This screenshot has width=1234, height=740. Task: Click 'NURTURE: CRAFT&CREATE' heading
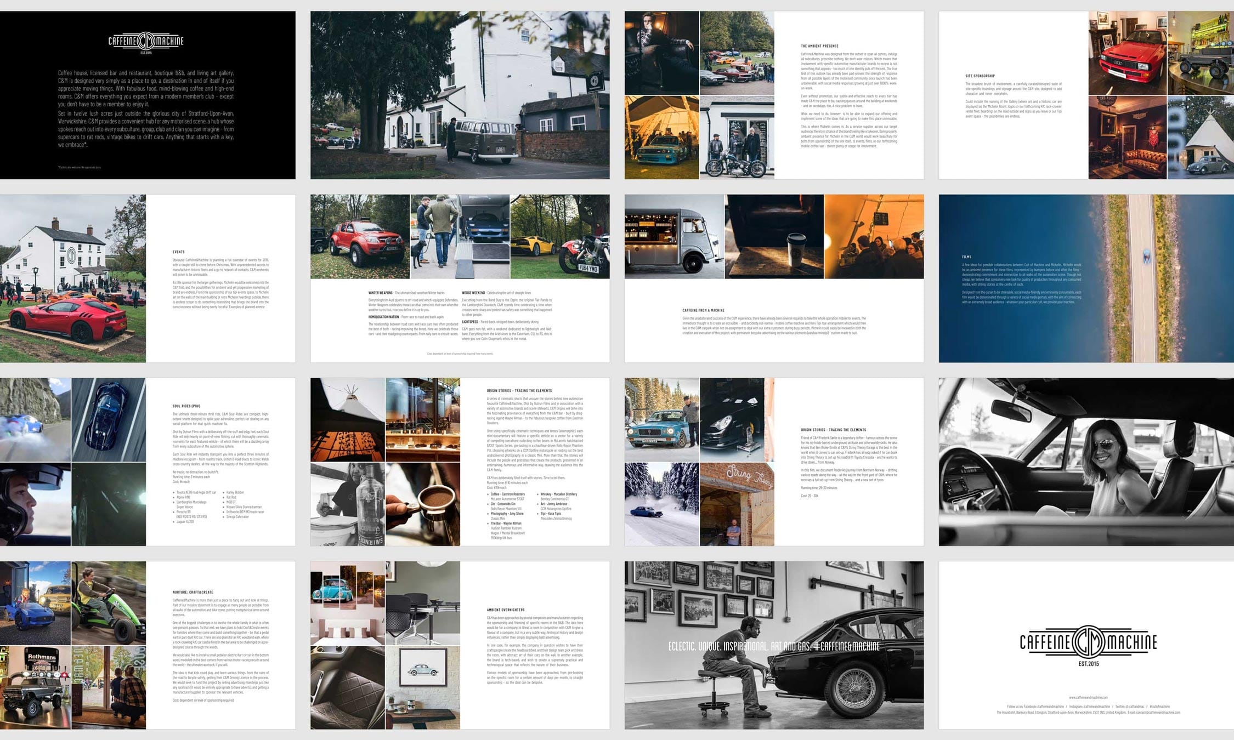(x=193, y=593)
